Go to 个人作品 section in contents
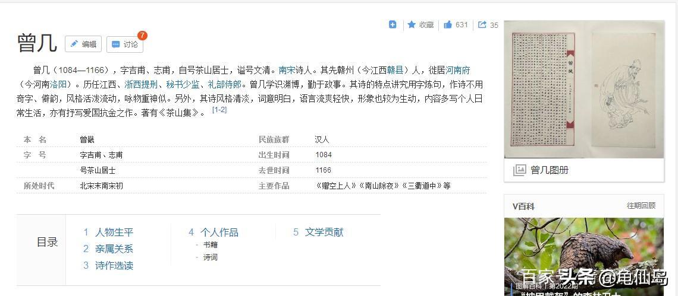The width and height of the screenshot is (678, 296). 219,233
